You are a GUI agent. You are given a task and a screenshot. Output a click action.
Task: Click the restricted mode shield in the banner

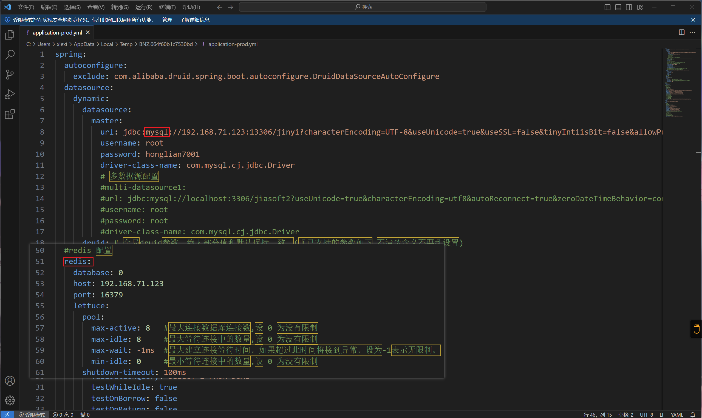pos(8,20)
